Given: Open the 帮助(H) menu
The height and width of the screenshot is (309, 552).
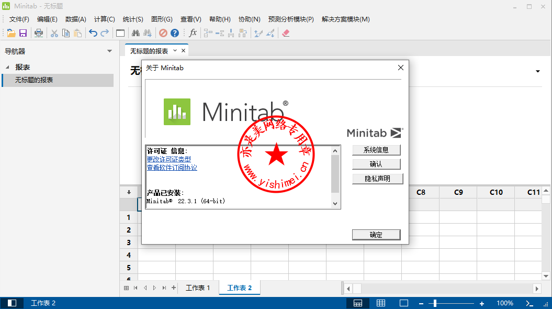Looking at the screenshot, I should click(220, 19).
